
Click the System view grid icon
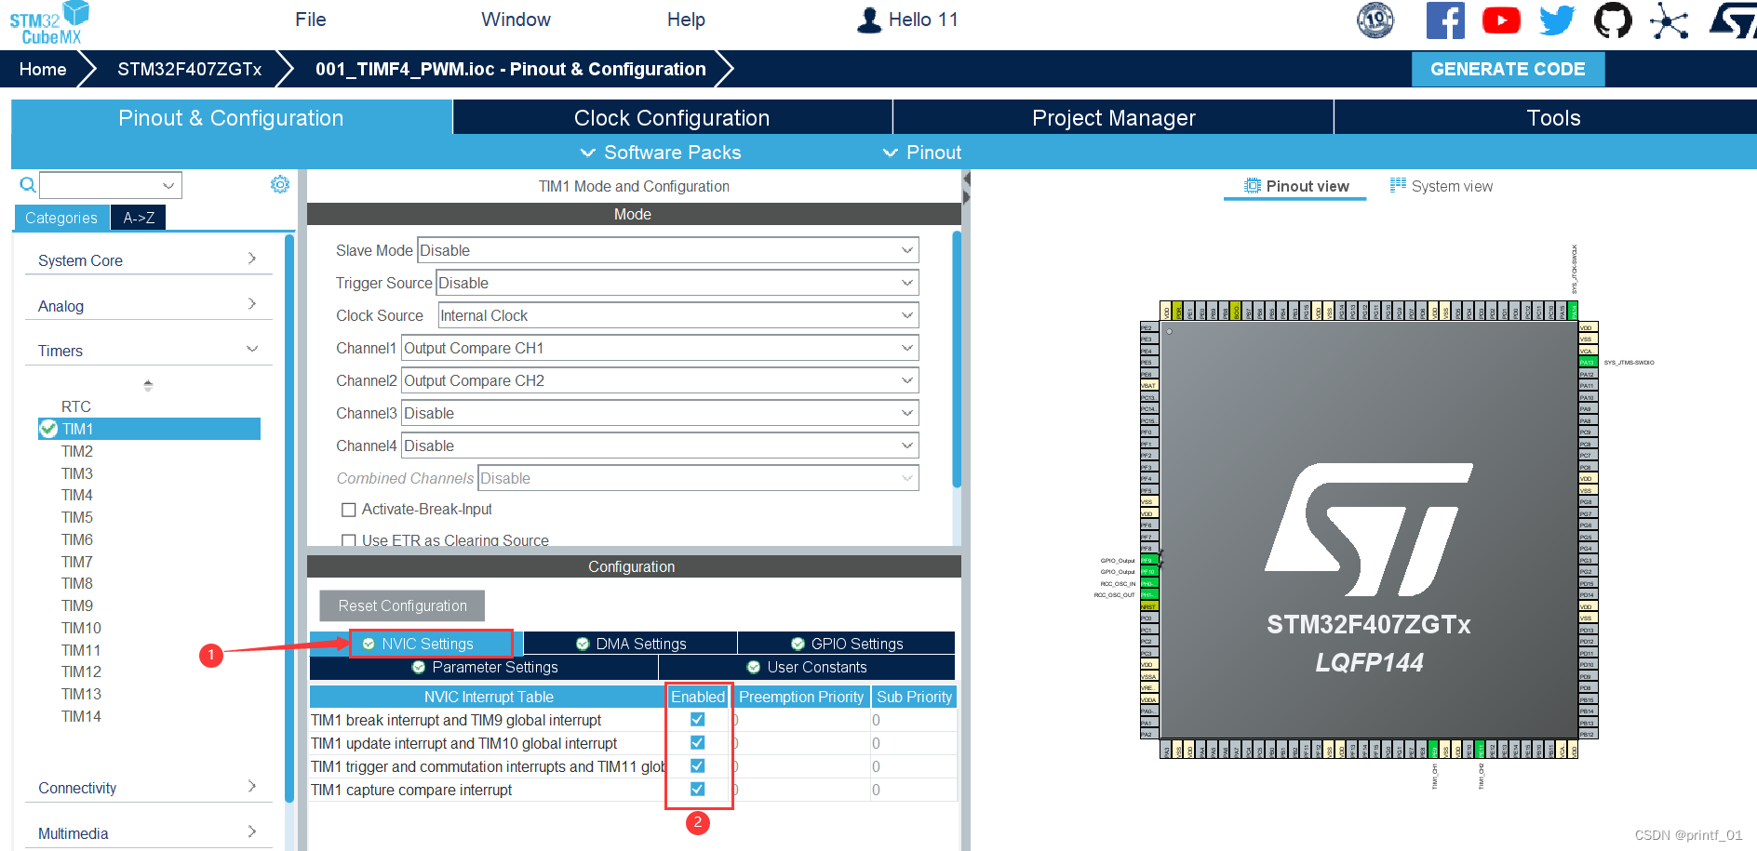(1398, 185)
